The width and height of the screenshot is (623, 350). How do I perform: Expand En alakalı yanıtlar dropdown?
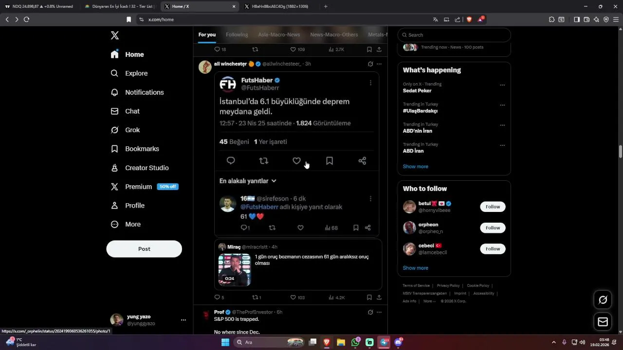[x=248, y=181]
